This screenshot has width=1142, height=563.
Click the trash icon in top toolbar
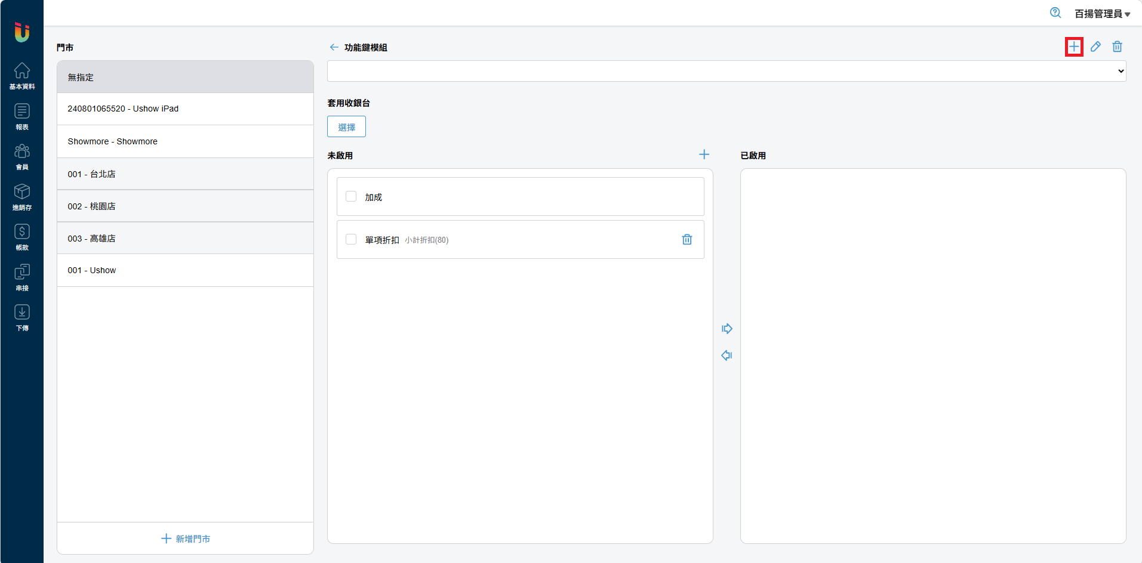[x=1117, y=47]
